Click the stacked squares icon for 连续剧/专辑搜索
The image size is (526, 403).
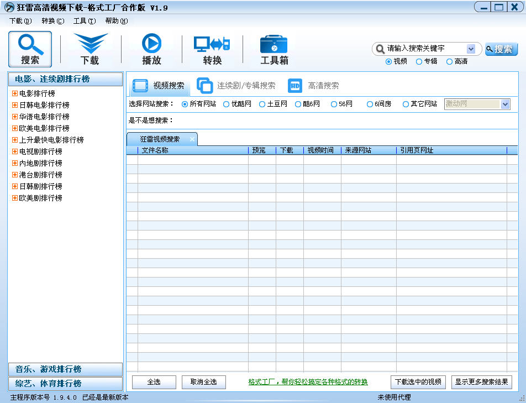click(x=204, y=86)
